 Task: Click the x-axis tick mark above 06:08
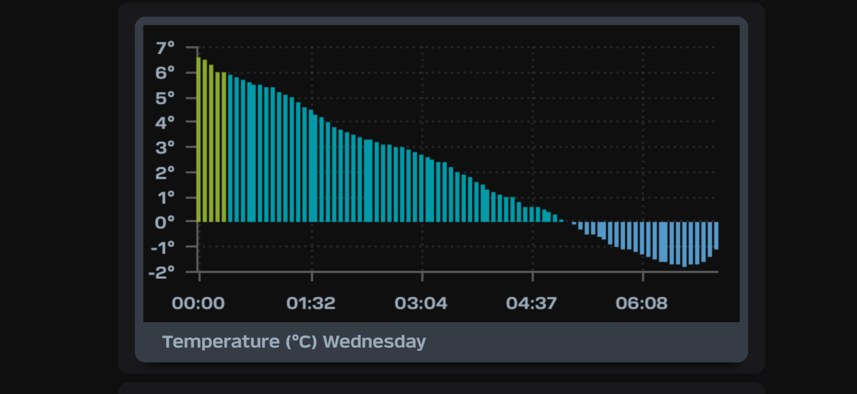(x=643, y=276)
